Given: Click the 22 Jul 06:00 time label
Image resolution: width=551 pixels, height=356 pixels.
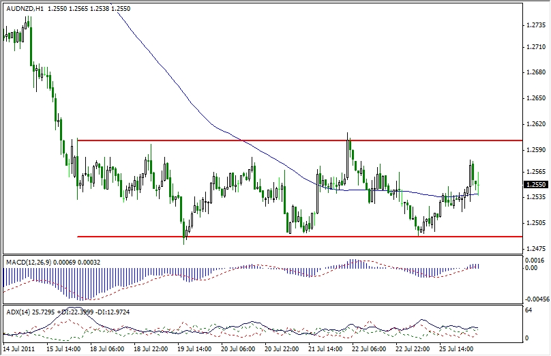Looking at the screenshot, I should pyautogui.click(x=369, y=349).
